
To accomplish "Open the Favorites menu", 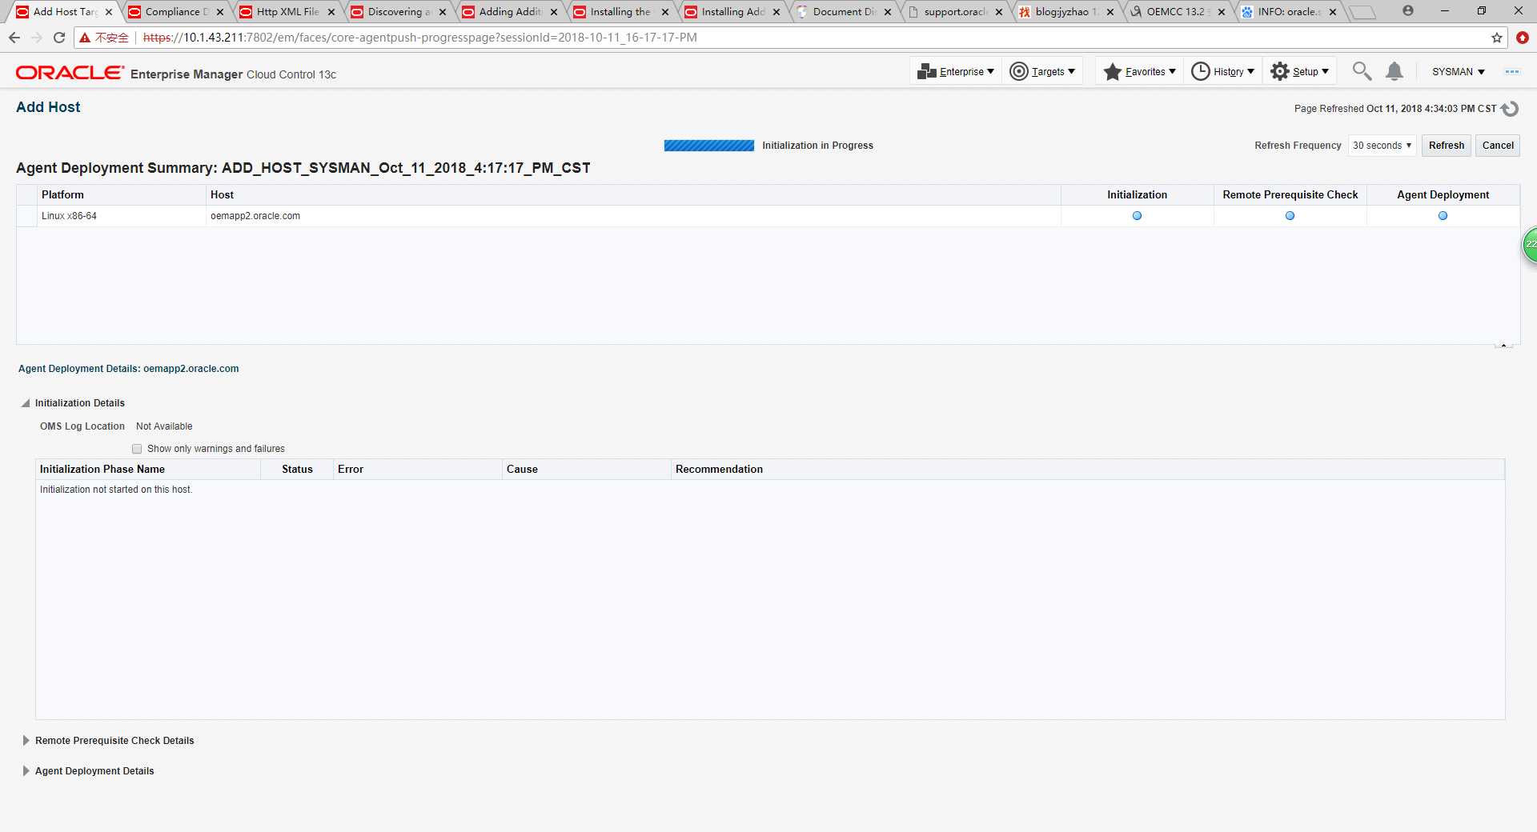I will (1139, 72).
